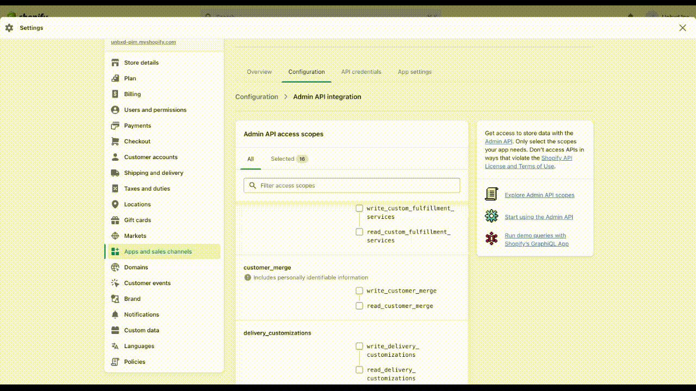This screenshot has height=391, width=696.
Task: Switch to the API credentials tab
Action: [x=361, y=72]
